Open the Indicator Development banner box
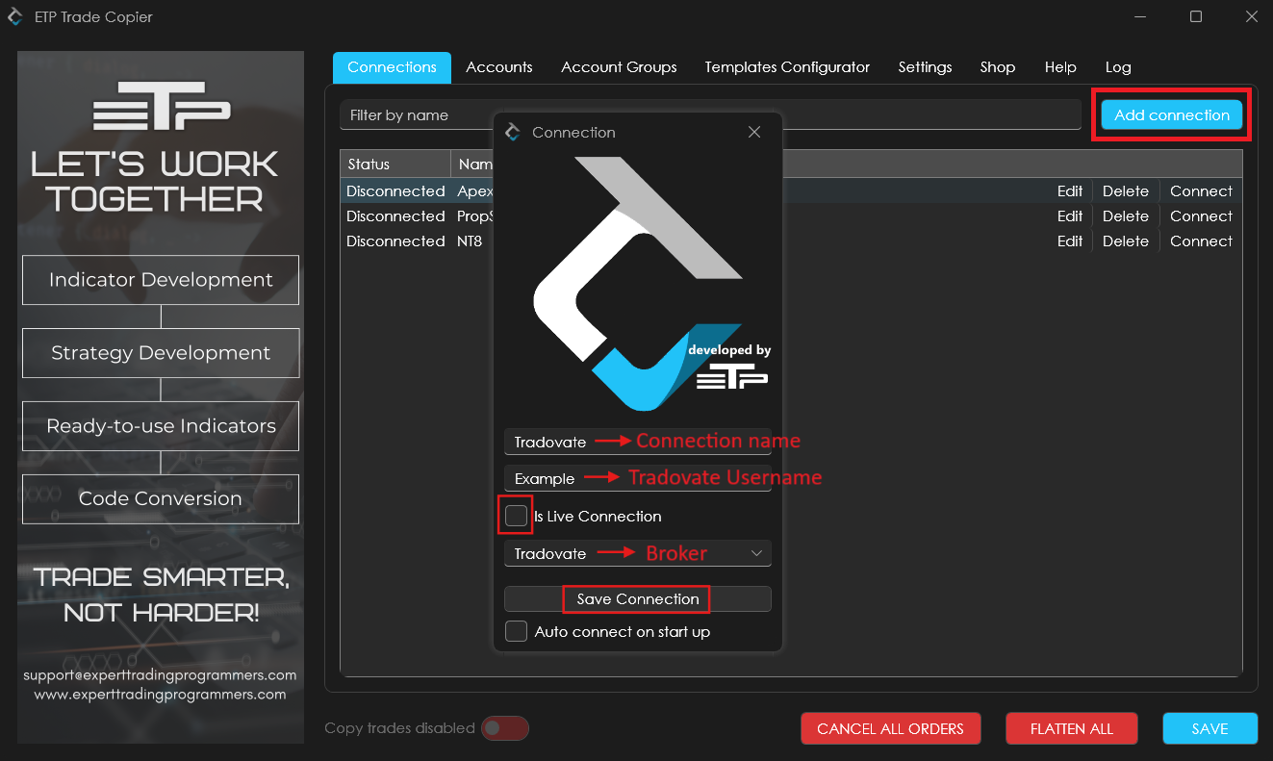The image size is (1273, 761). pos(161,280)
